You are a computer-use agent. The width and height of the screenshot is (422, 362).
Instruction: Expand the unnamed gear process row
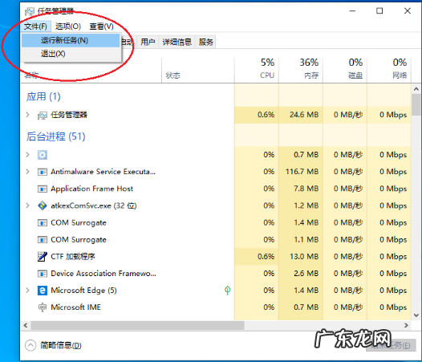[x=27, y=155]
